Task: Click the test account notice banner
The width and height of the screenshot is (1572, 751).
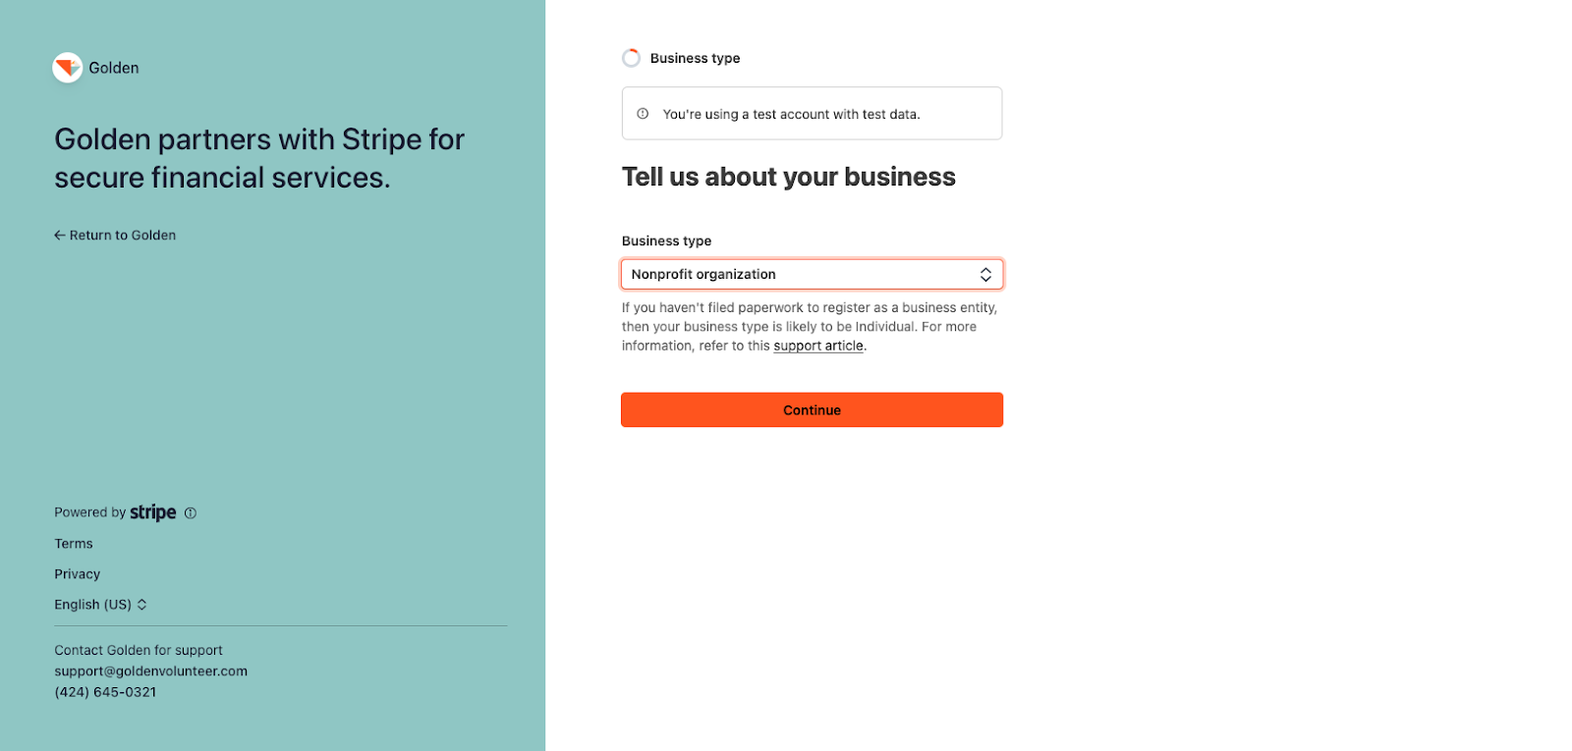Action: [812, 114]
